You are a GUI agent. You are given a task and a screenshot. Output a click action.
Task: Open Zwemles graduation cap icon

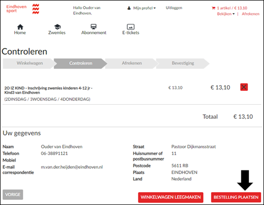[x=57, y=27]
